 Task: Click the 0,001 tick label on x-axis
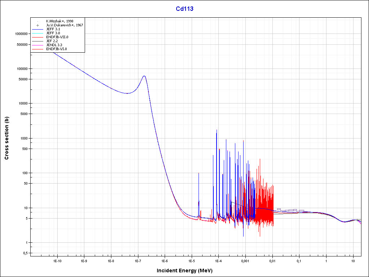[x=245, y=261]
